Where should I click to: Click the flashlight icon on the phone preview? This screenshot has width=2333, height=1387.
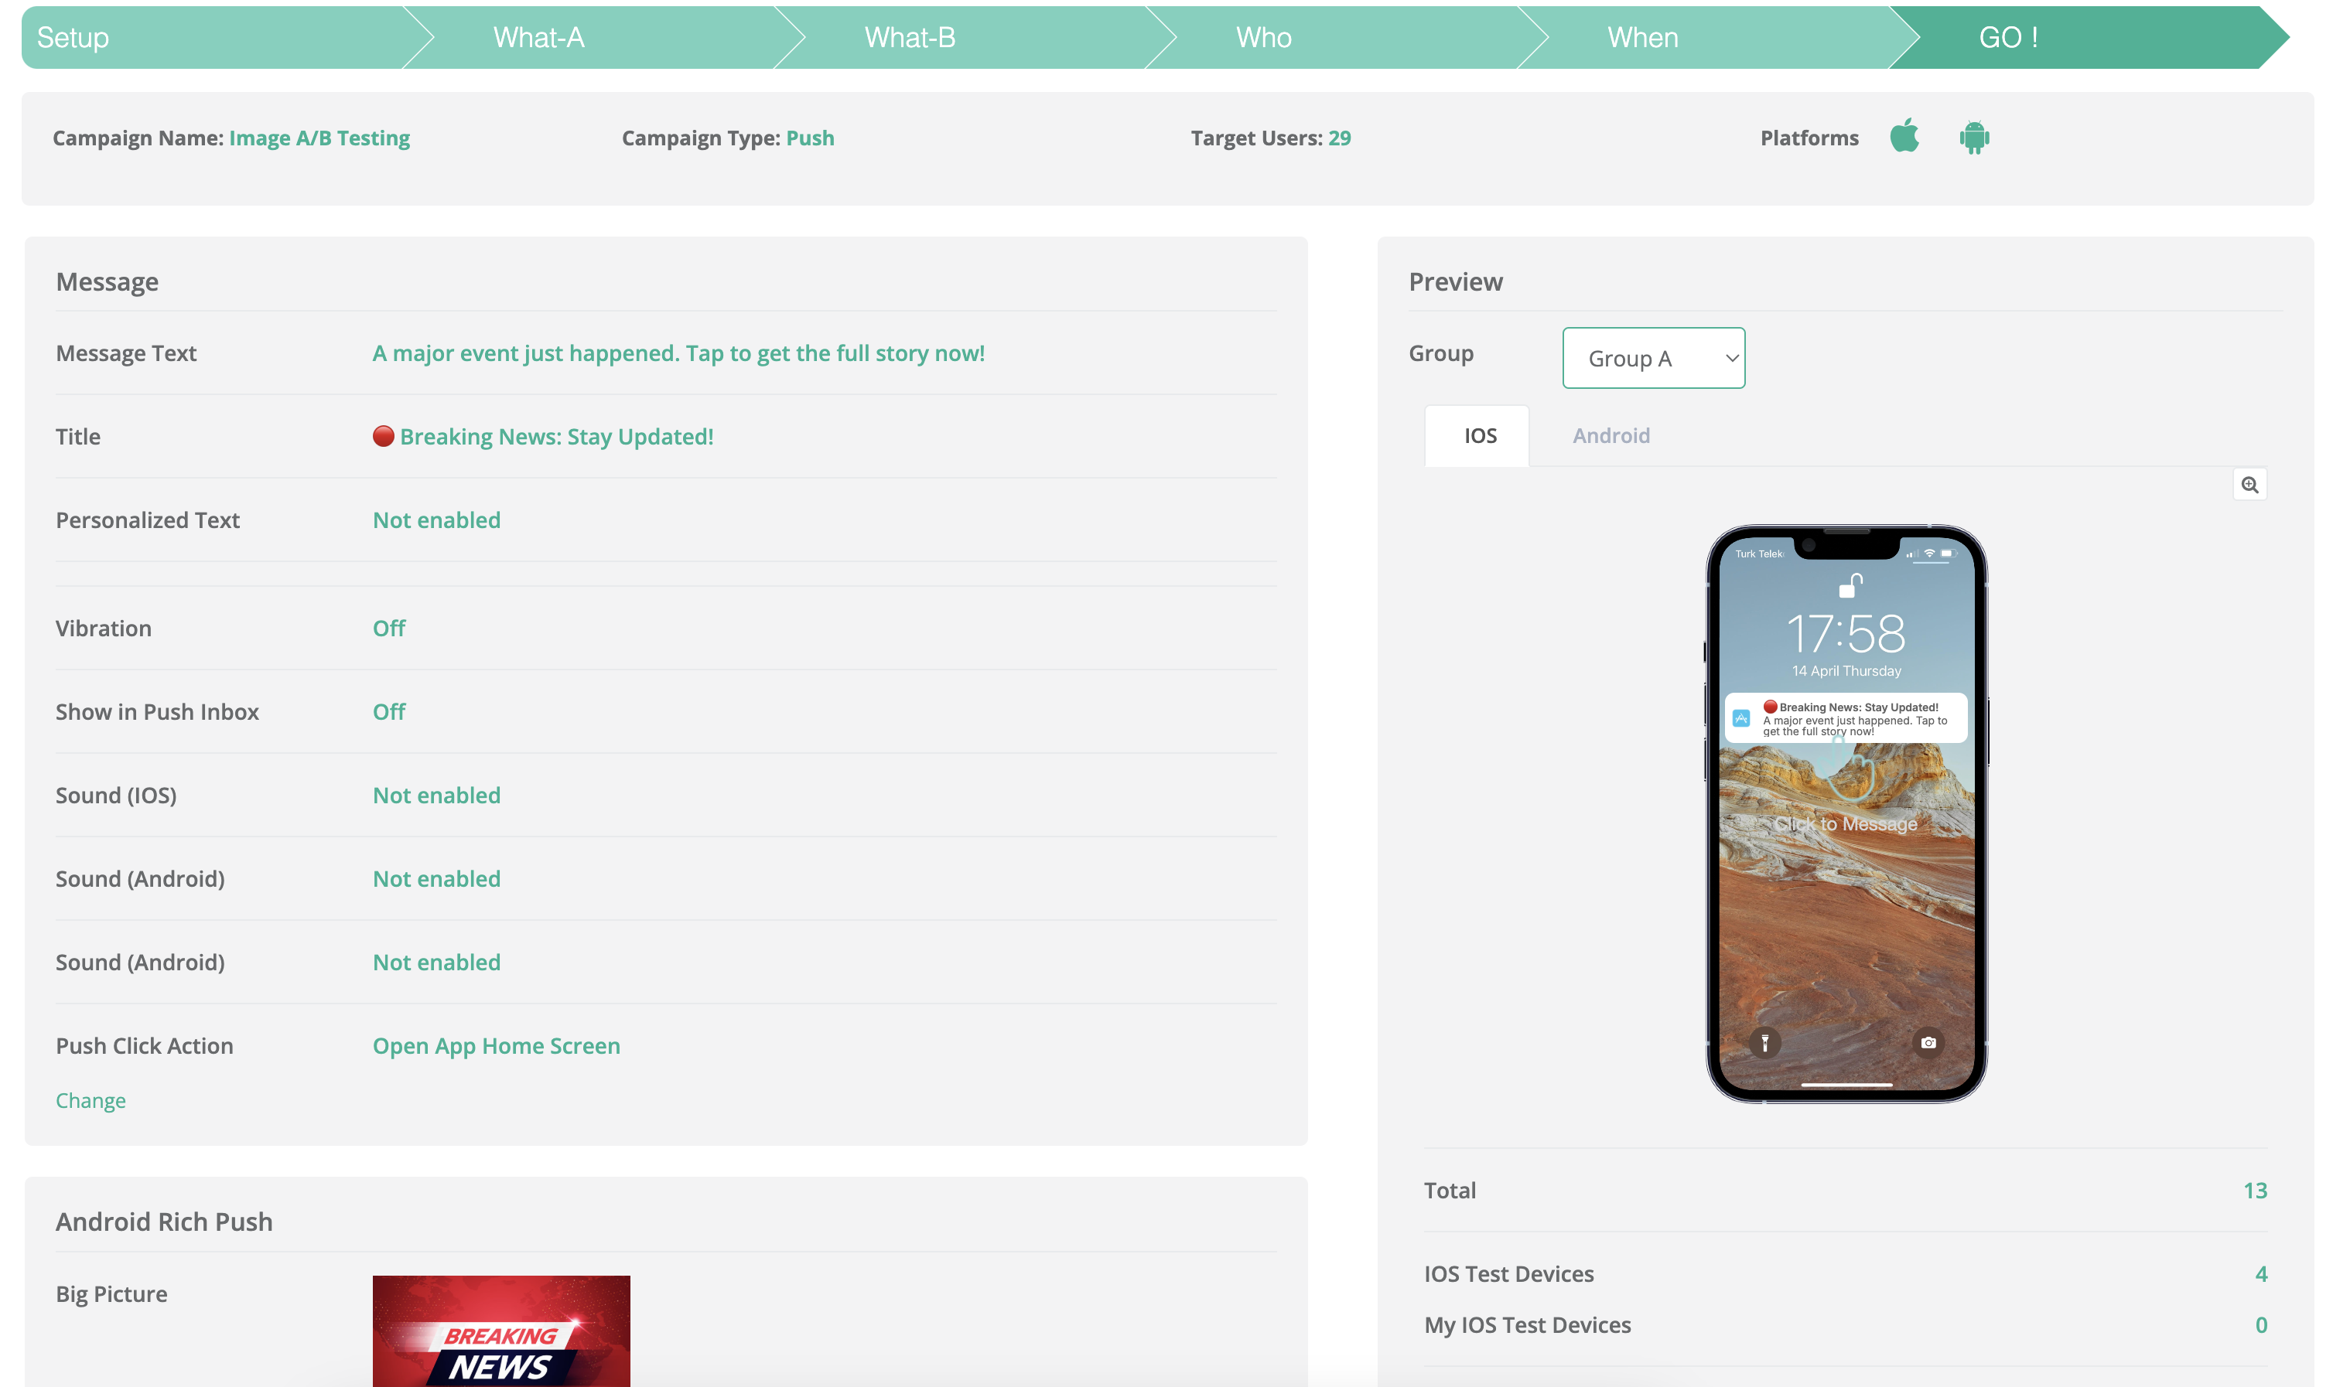tap(1764, 1042)
